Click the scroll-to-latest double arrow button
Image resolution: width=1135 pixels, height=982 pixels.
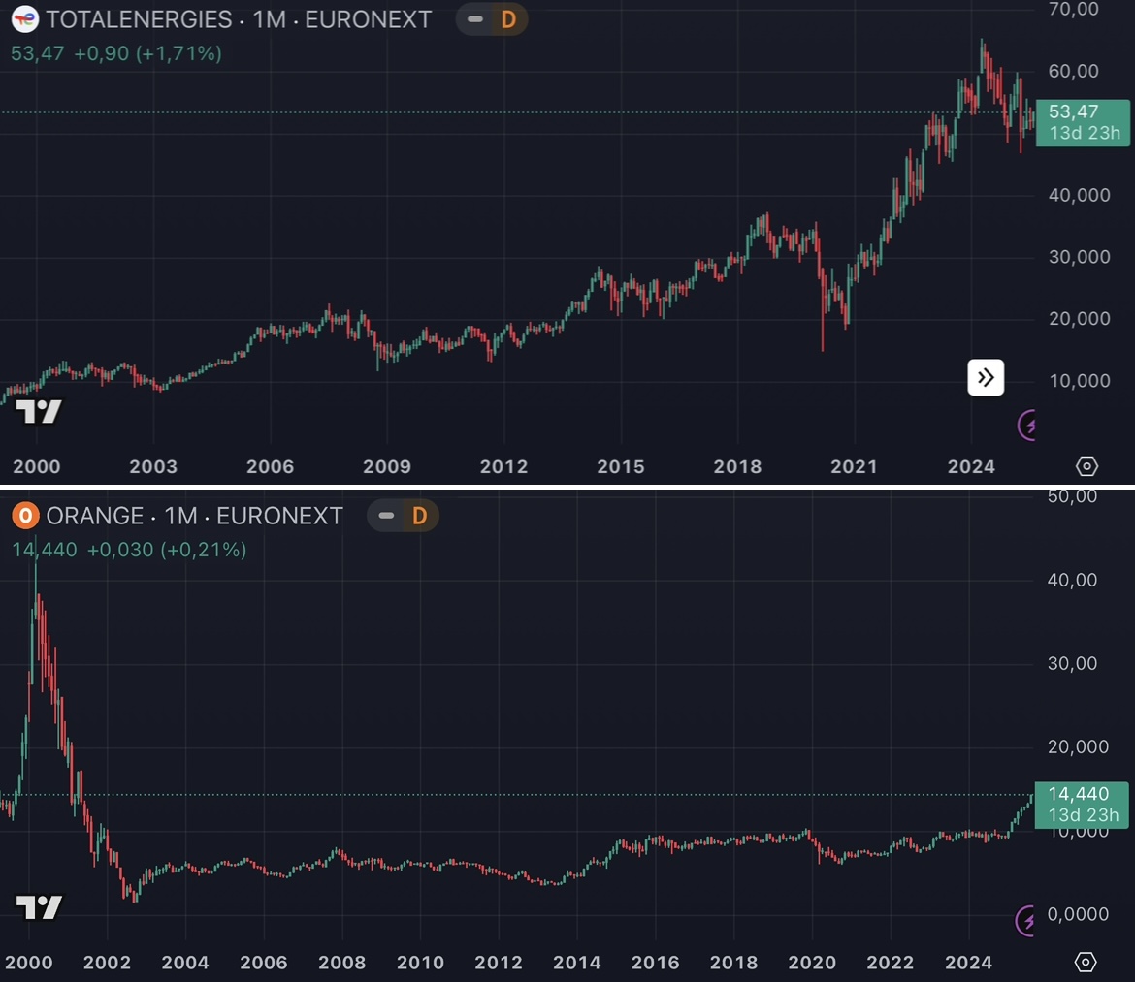point(986,377)
